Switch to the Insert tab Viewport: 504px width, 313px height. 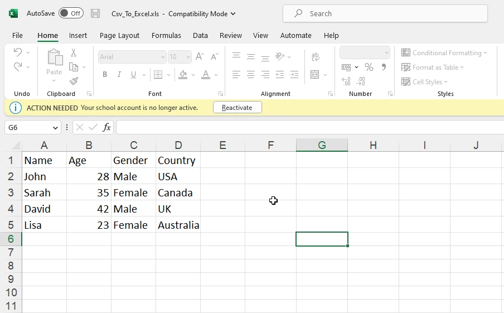click(x=78, y=35)
